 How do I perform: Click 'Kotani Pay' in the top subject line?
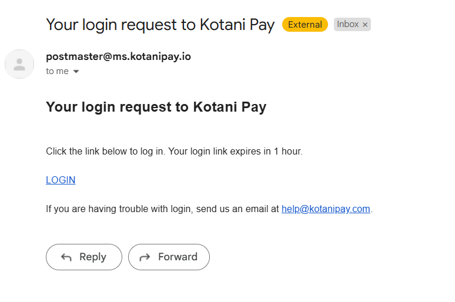tap(237, 25)
